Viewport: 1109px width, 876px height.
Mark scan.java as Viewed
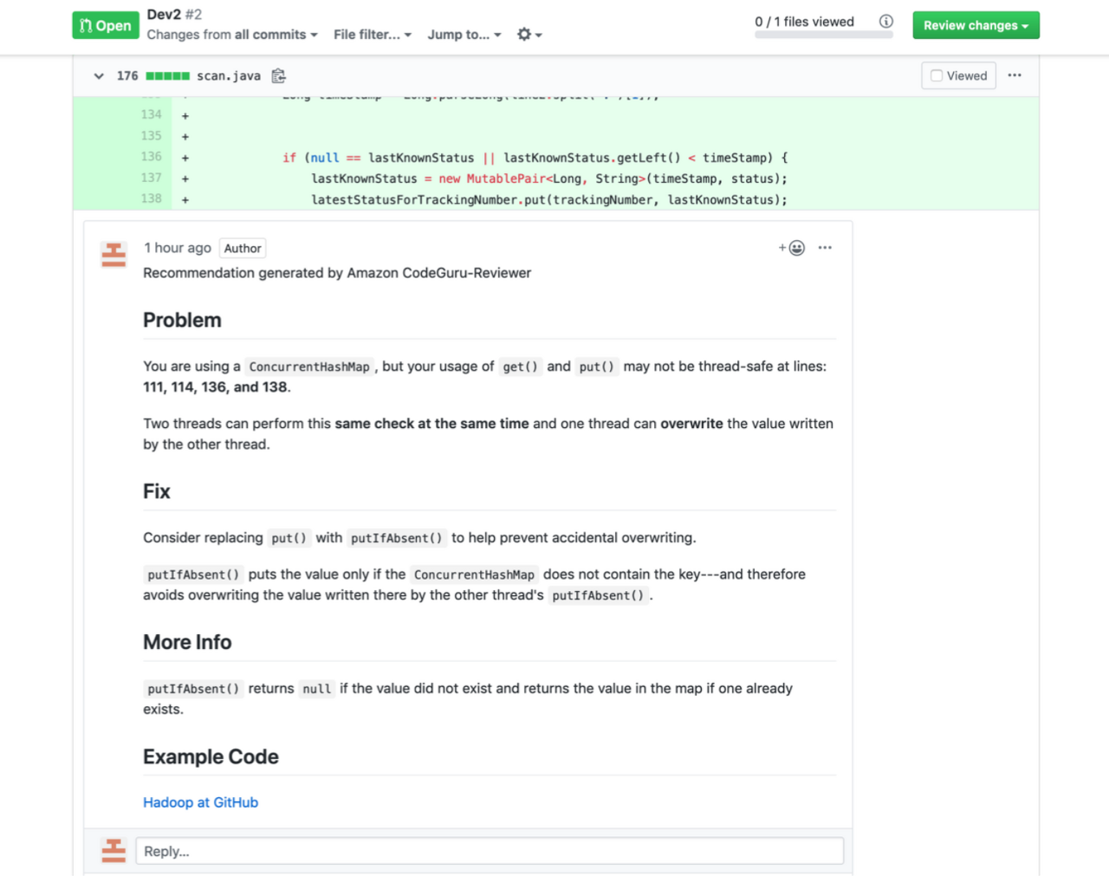(x=958, y=76)
